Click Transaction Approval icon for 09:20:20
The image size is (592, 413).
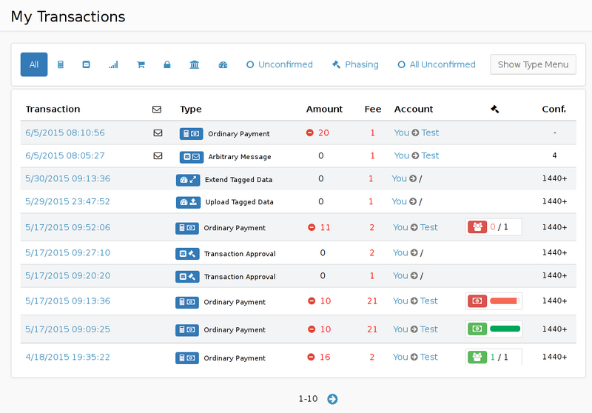pyautogui.click(x=187, y=277)
